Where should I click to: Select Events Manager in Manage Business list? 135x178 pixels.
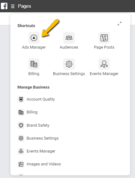click(41, 151)
